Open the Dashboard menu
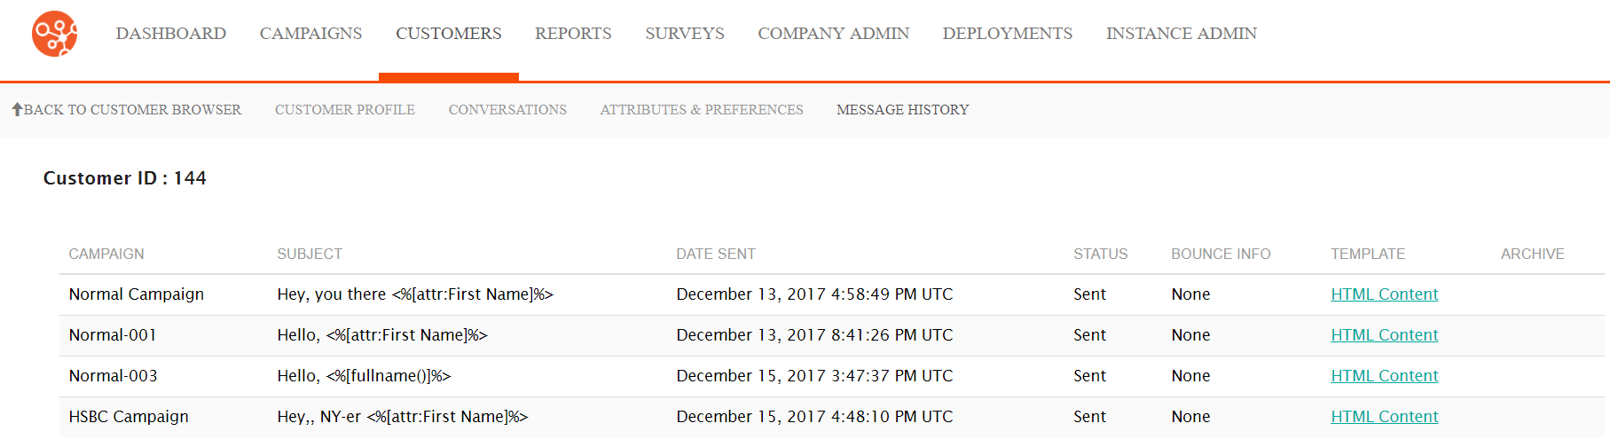Screen dimensions: 1610x447 click(171, 34)
